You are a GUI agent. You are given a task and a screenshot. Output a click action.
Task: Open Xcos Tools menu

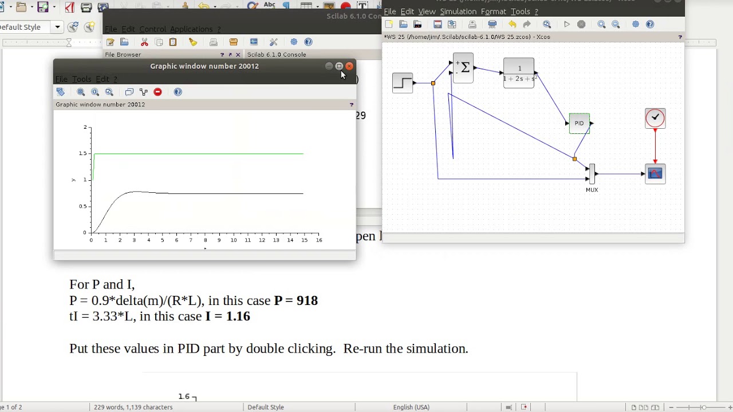click(x=520, y=11)
